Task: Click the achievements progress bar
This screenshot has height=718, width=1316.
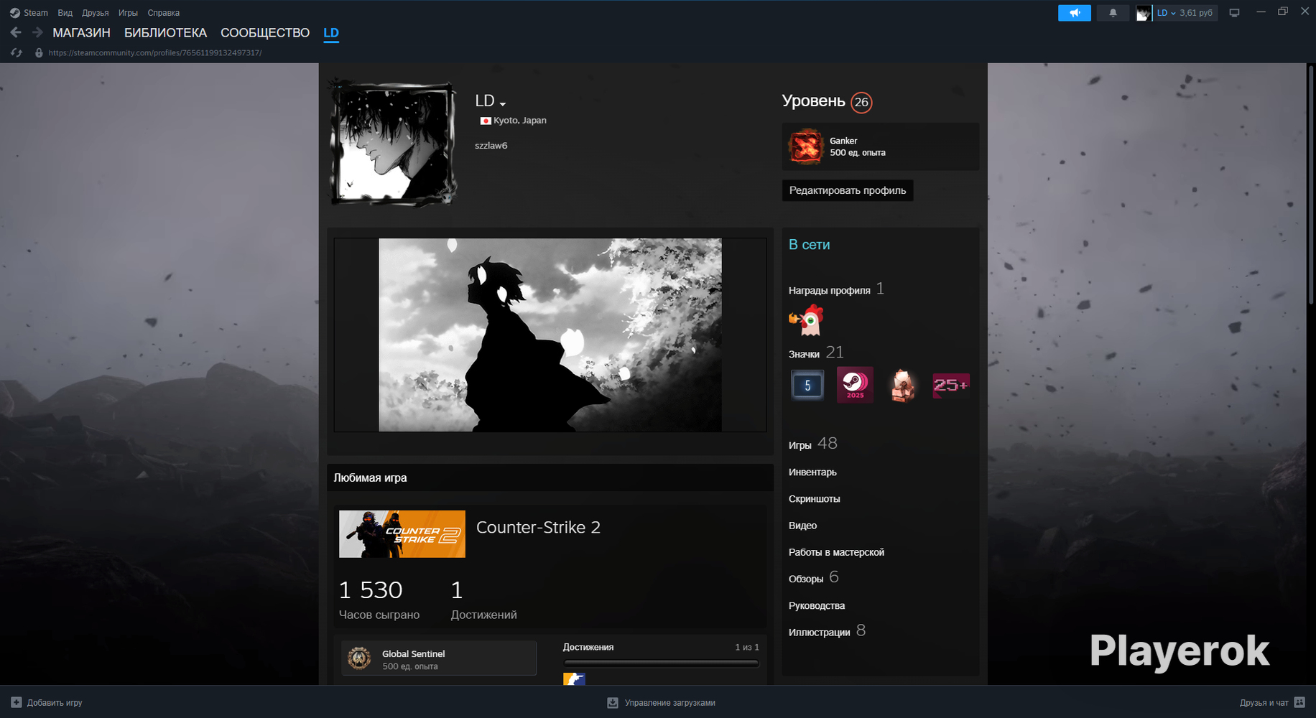Action: 662,663
